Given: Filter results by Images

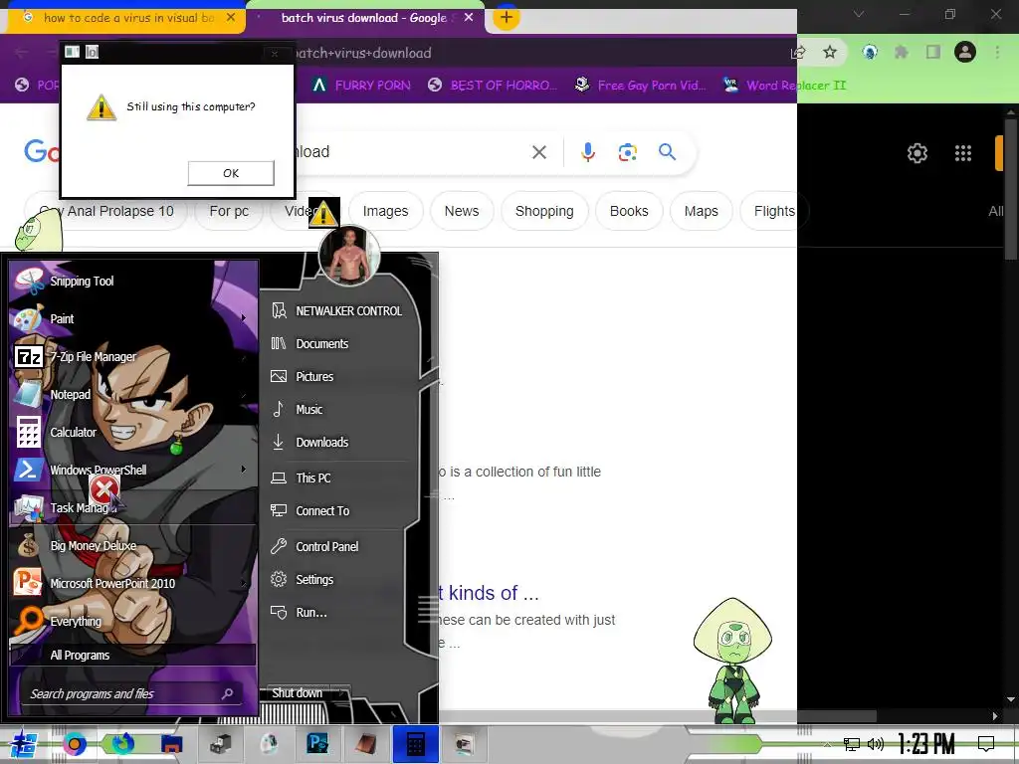Looking at the screenshot, I should point(385,211).
